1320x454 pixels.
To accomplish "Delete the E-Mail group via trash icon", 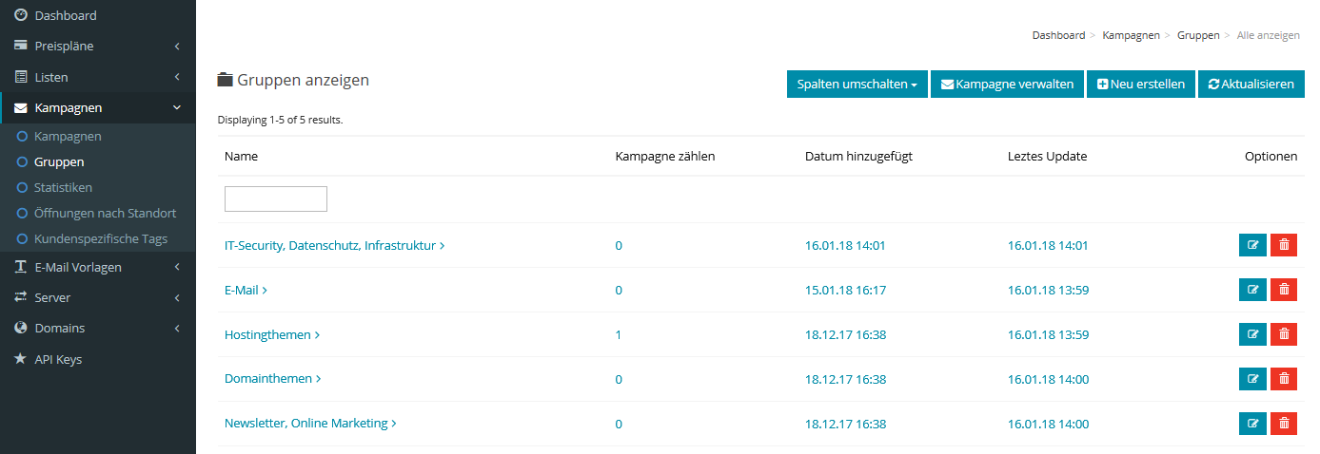I will click(1284, 290).
